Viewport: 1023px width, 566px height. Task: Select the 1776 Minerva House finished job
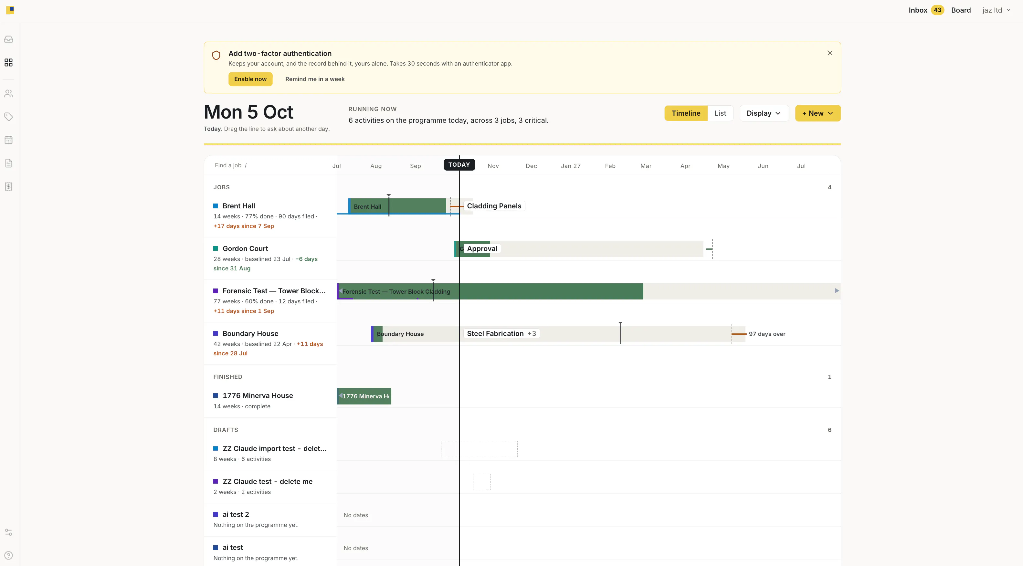point(270,401)
